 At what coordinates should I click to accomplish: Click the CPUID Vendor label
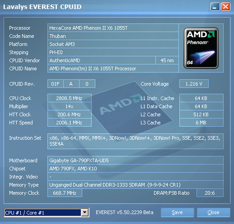coord(24,60)
